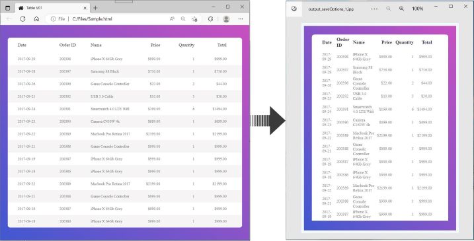Screen dimensions: 474x241
Task: Click order 200398 in image viewer
Action: [342, 57]
